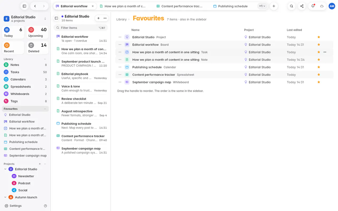The width and height of the screenshot is (338, 211).
Task: Click the share icon in top bar
Action: [x=302, y=6]
